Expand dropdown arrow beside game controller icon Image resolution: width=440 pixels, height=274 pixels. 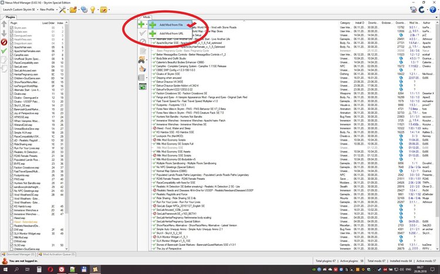(147, 60)
